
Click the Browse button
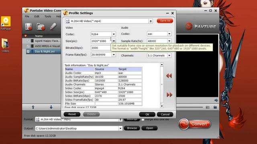132,128
